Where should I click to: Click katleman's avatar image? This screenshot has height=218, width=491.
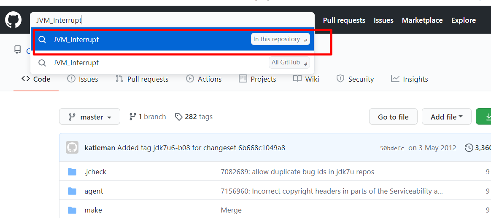click(x=72, y=147)
